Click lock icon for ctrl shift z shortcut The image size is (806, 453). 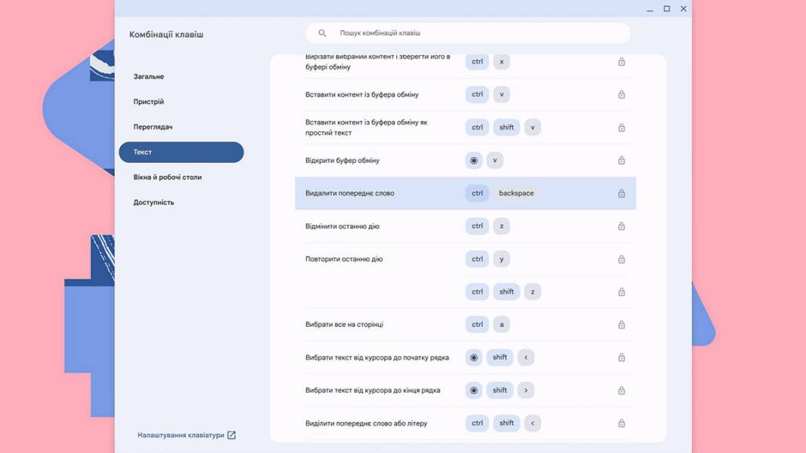click(x=622, y=292)
